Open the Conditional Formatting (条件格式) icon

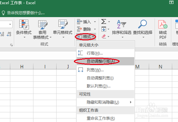click(x=24, y=25)
